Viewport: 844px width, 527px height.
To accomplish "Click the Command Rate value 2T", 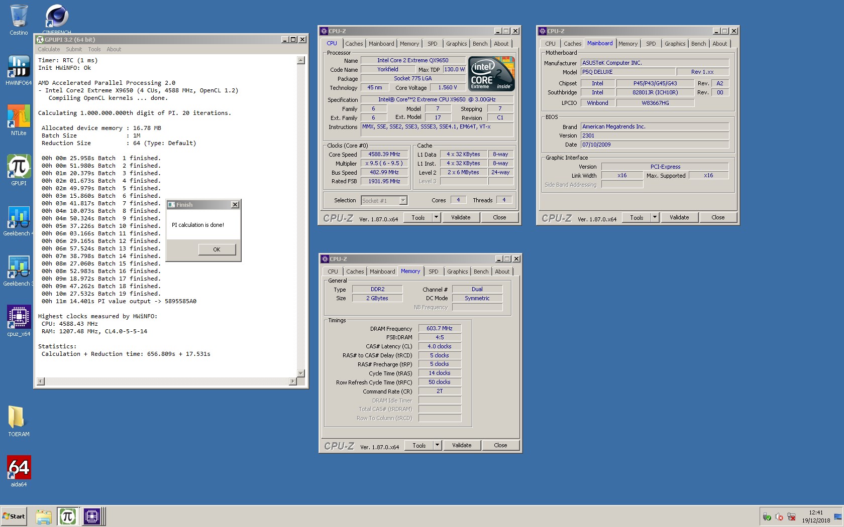I will tap(440, 391).
